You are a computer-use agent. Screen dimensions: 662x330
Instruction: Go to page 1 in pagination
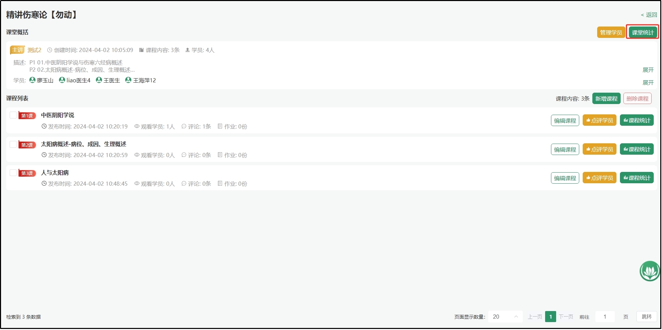pyautogui.click(x=550, y=317)
